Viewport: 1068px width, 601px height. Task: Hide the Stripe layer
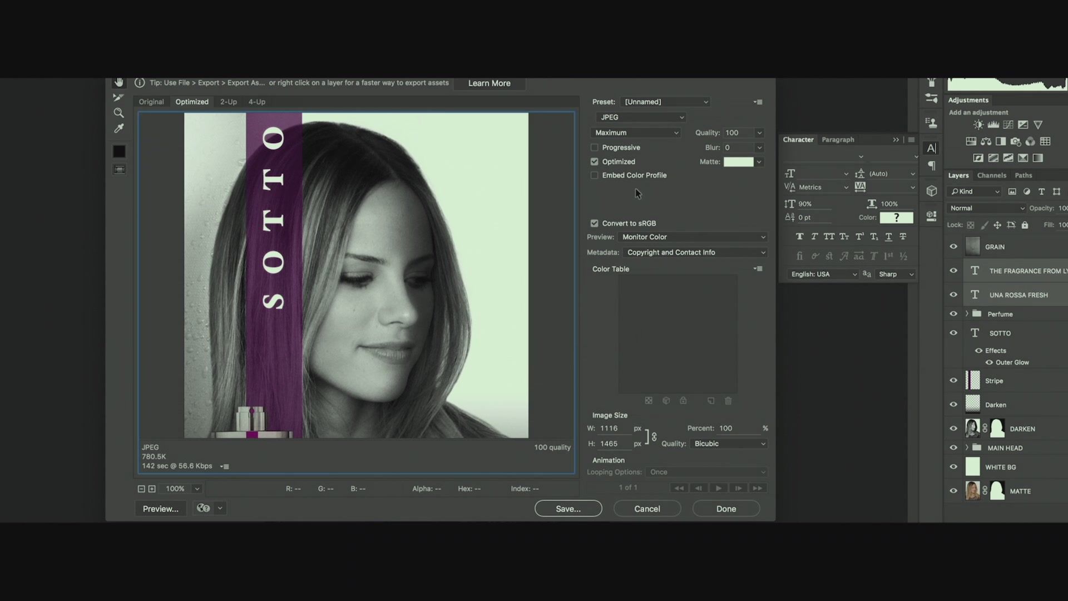click(x=953, y=381)
